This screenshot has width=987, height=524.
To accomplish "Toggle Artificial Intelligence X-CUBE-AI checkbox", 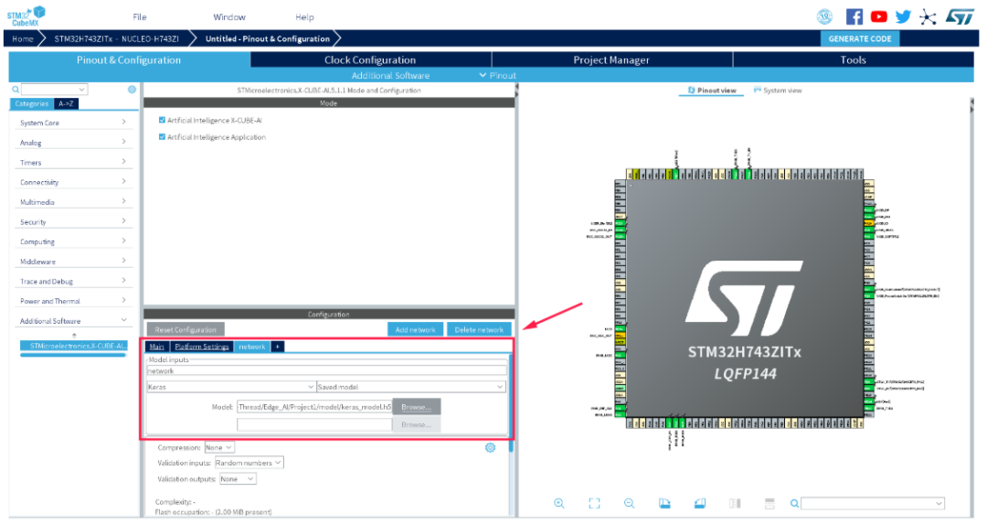I will pyautogui.click(x=163, y=120).
